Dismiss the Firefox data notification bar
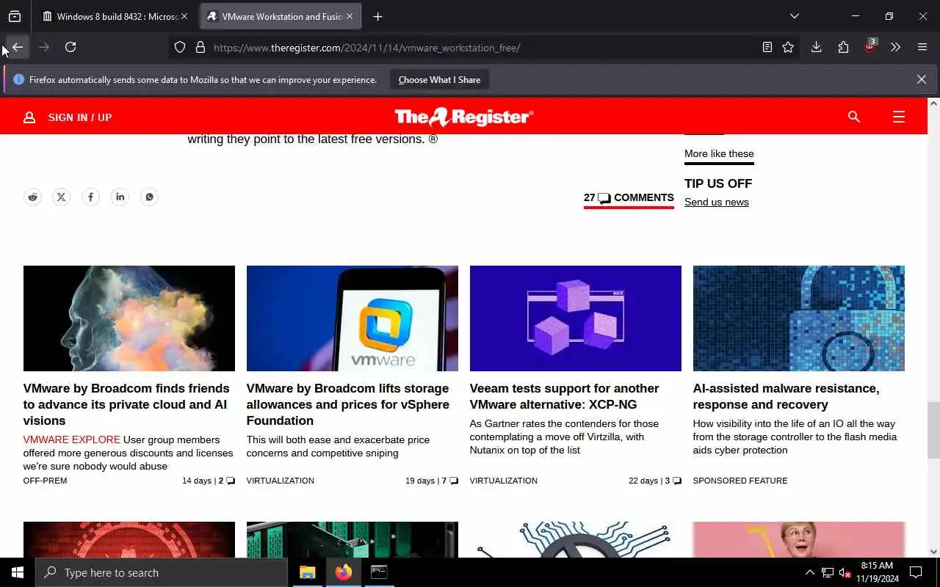The image size is (940, 587). click(921, 79)
